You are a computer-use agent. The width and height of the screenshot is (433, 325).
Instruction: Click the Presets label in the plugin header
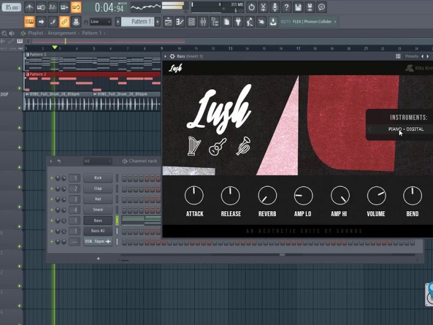[411, 56]
